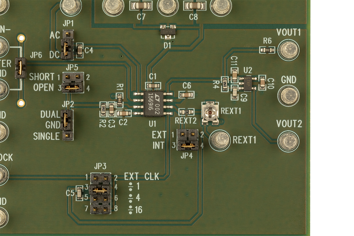Click pin 2 of JP3 header
The image size is (354, 236).
coord(106,178)
